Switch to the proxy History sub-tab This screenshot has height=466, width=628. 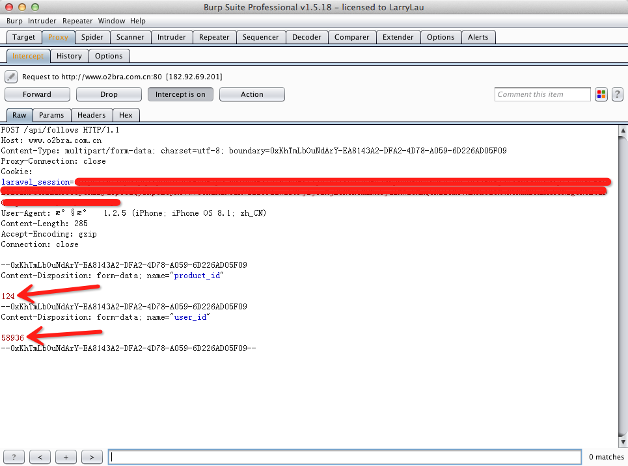point(69,56)
